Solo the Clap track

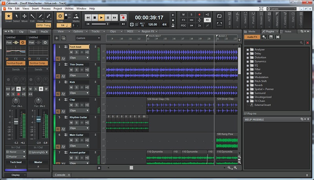pyautogui.click(x=77, y=105)
